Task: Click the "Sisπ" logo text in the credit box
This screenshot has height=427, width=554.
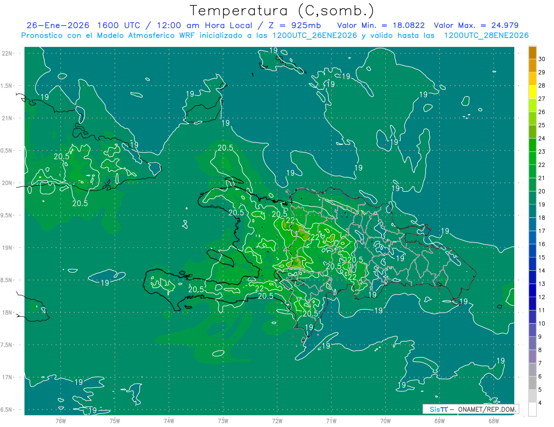Action: (x=438, y=409)
